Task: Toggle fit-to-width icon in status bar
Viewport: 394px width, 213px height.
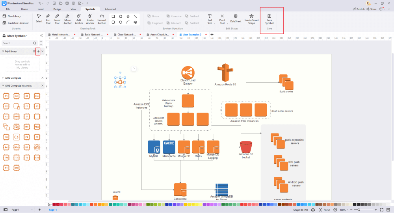Action: [388, 210]
